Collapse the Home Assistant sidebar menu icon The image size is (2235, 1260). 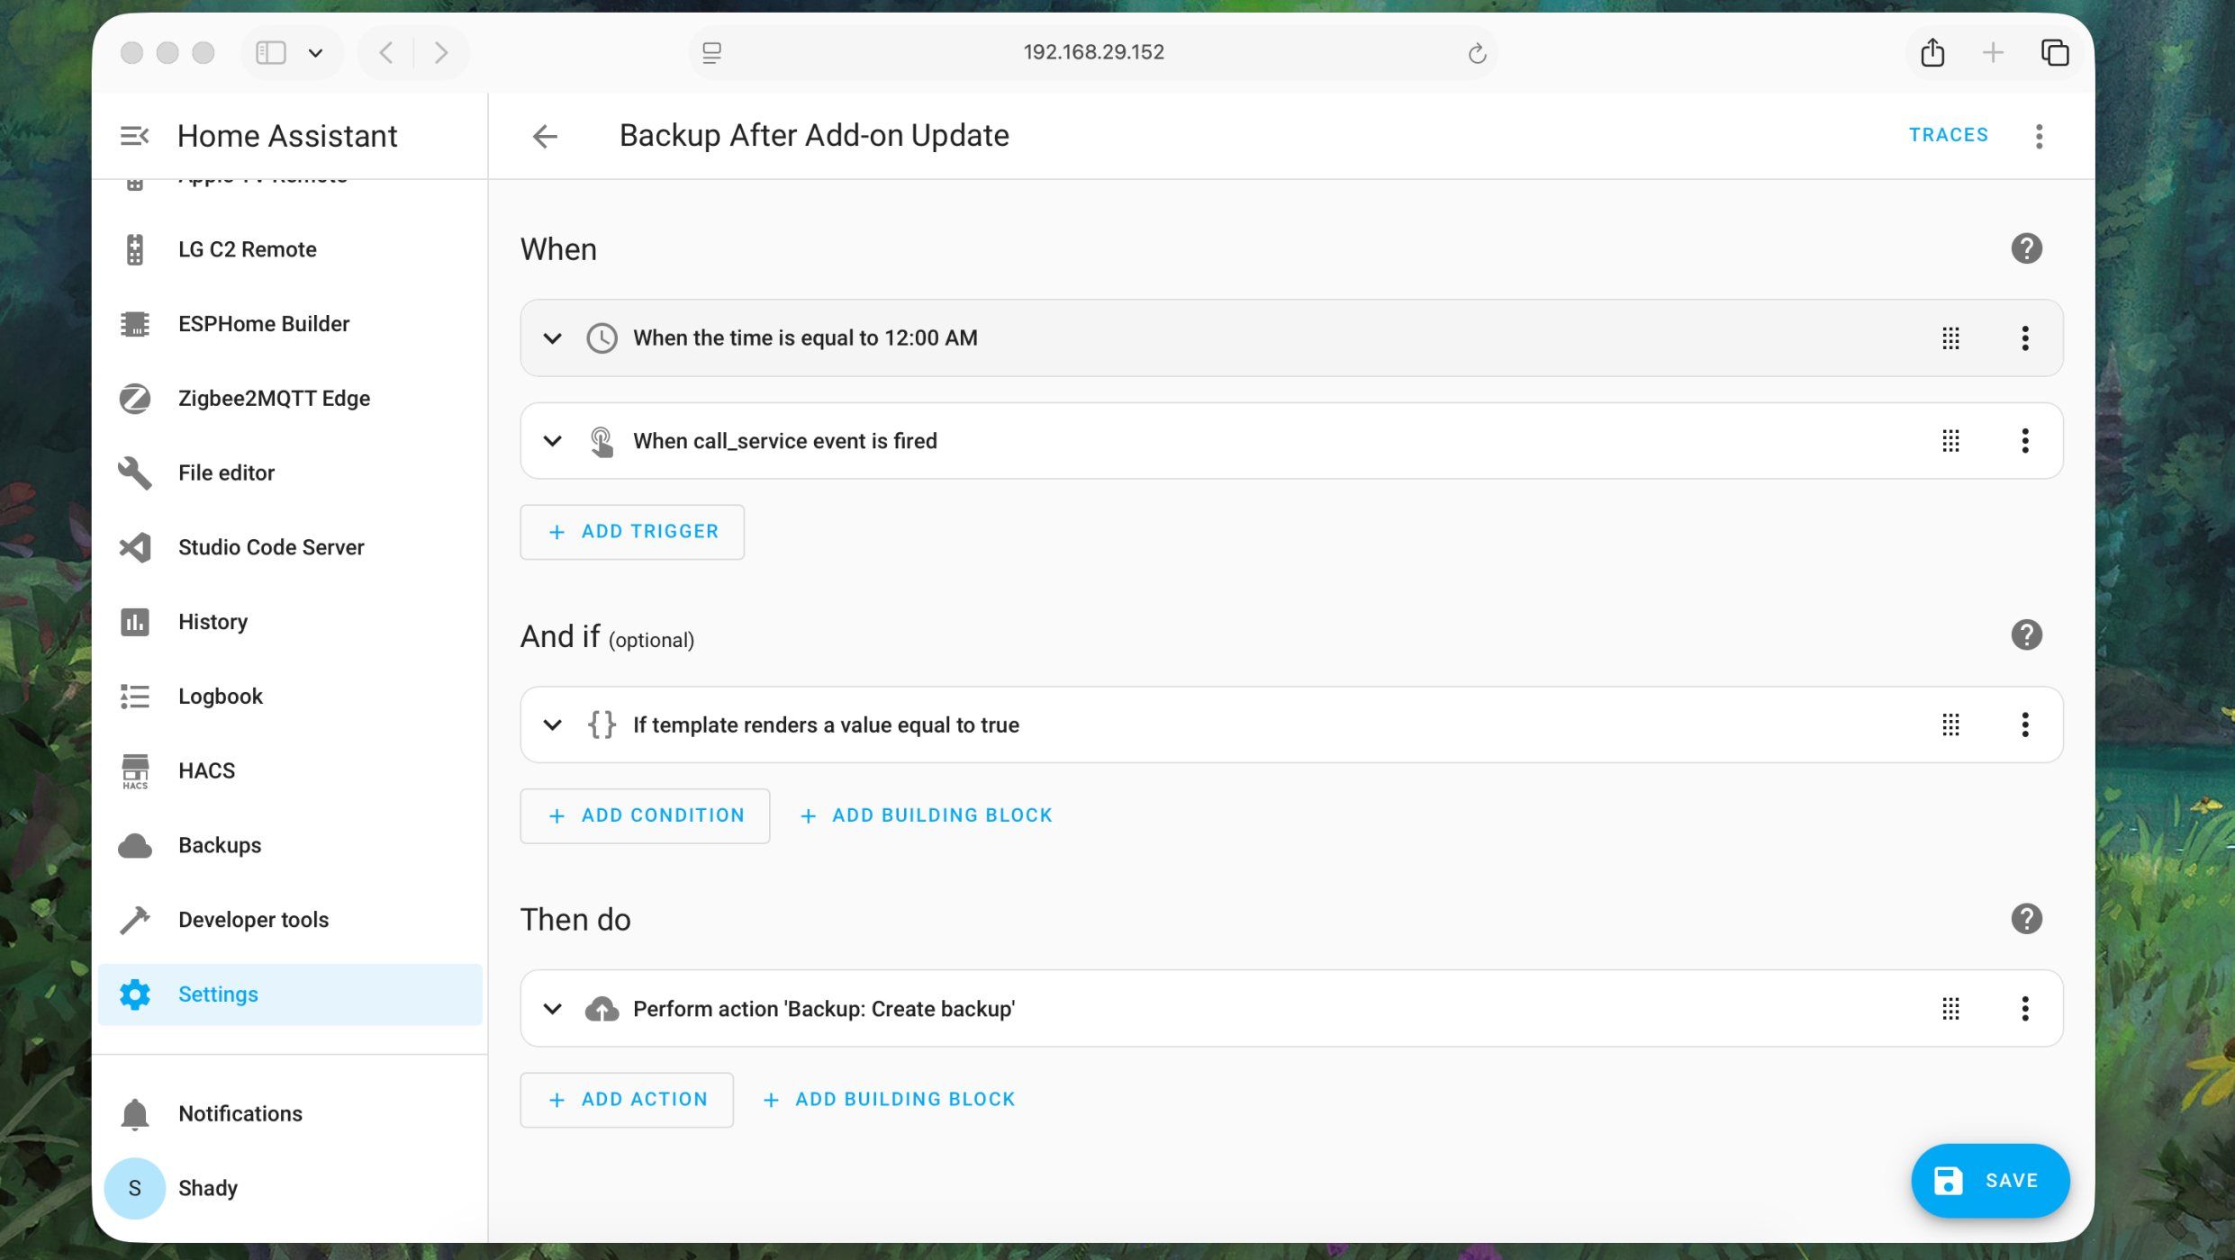134,136
